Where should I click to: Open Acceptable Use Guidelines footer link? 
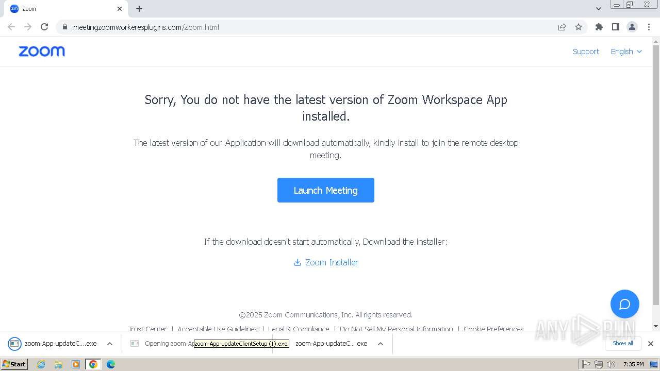(x=218, y=329)
